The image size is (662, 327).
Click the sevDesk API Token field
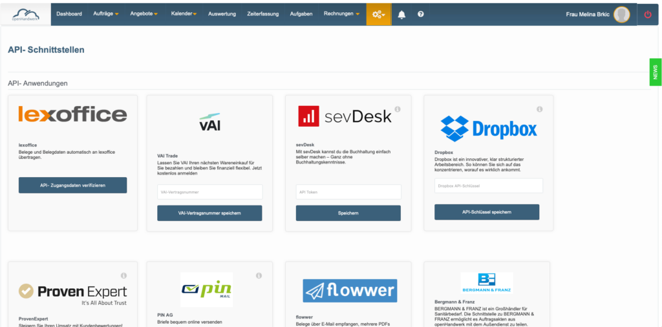348,192
